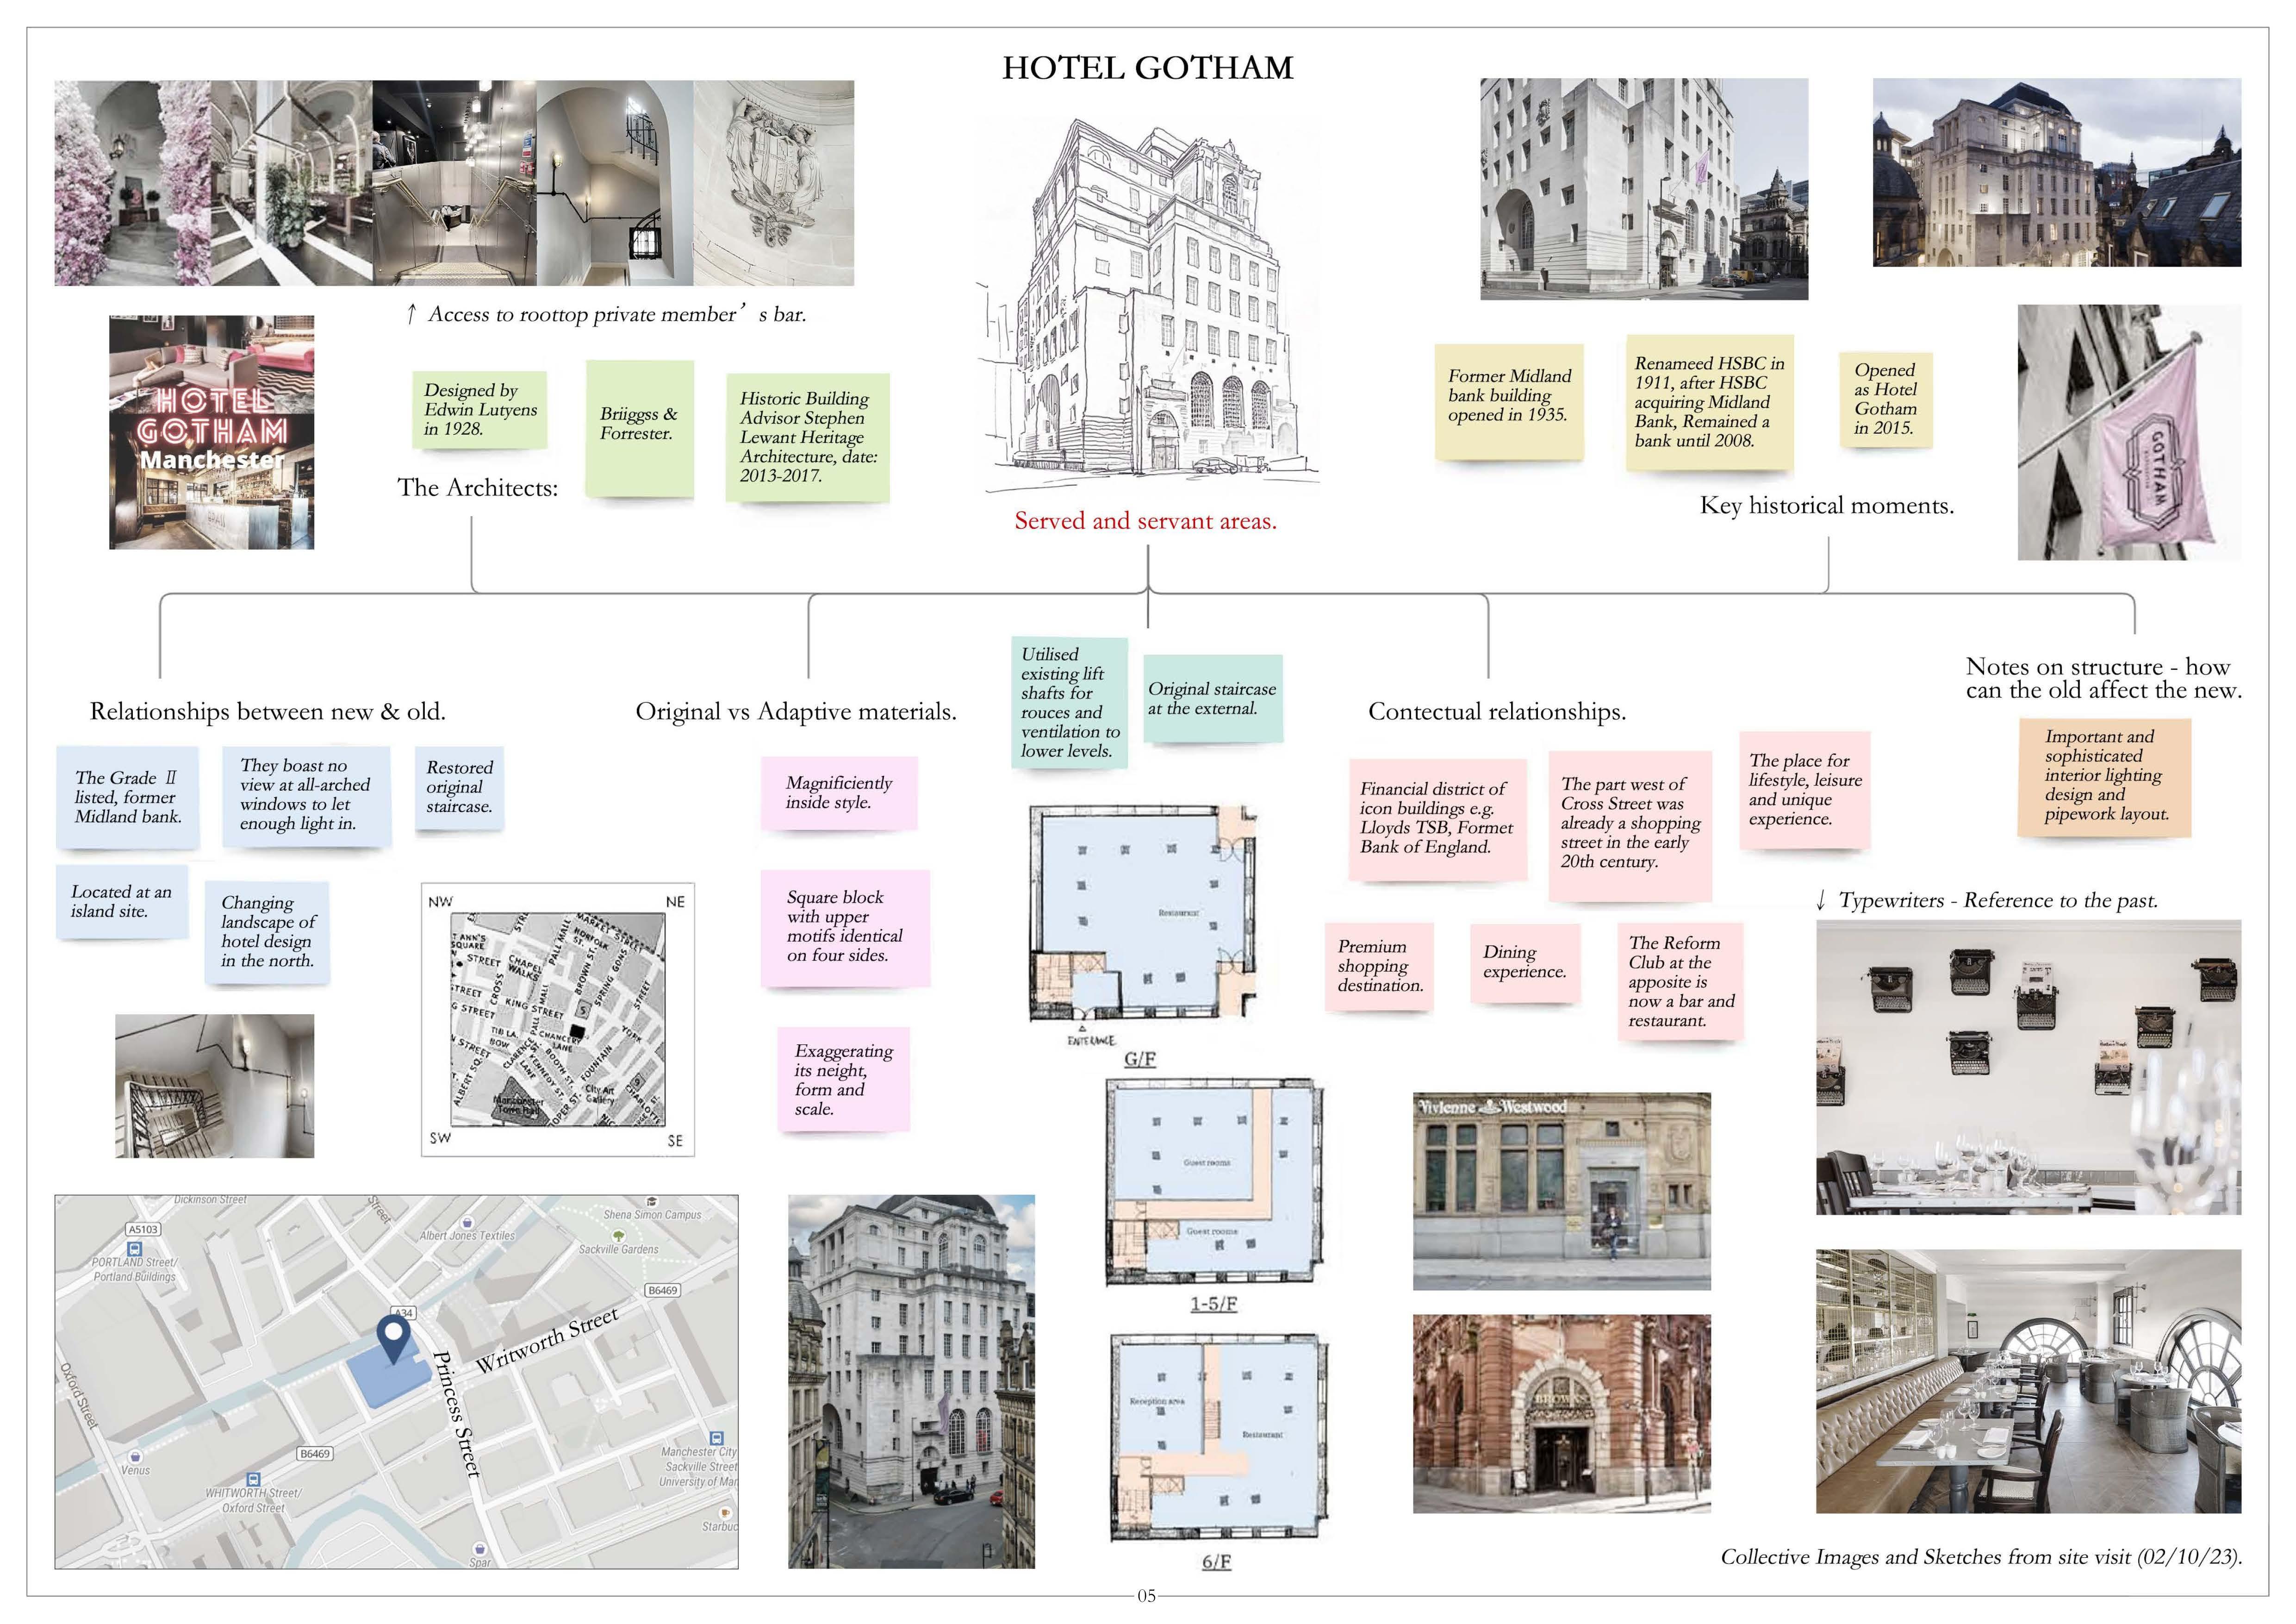
Task: Click the blue location pin on map
Action: click(394, 1336)
